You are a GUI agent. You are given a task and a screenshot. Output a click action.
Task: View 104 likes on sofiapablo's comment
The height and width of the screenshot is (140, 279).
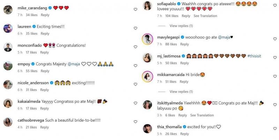(x=172, y=16)
